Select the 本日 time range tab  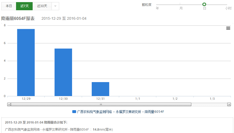click(x=9, y=6)
